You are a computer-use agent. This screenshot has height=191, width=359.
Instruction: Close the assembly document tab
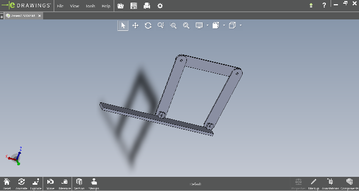pyautogui.click(x=39, y=16)
